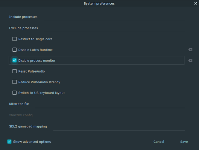Viewport: 199px width, 150px height.
Task: Click the Disable process monitor label
Action: (x=37, y=61)
